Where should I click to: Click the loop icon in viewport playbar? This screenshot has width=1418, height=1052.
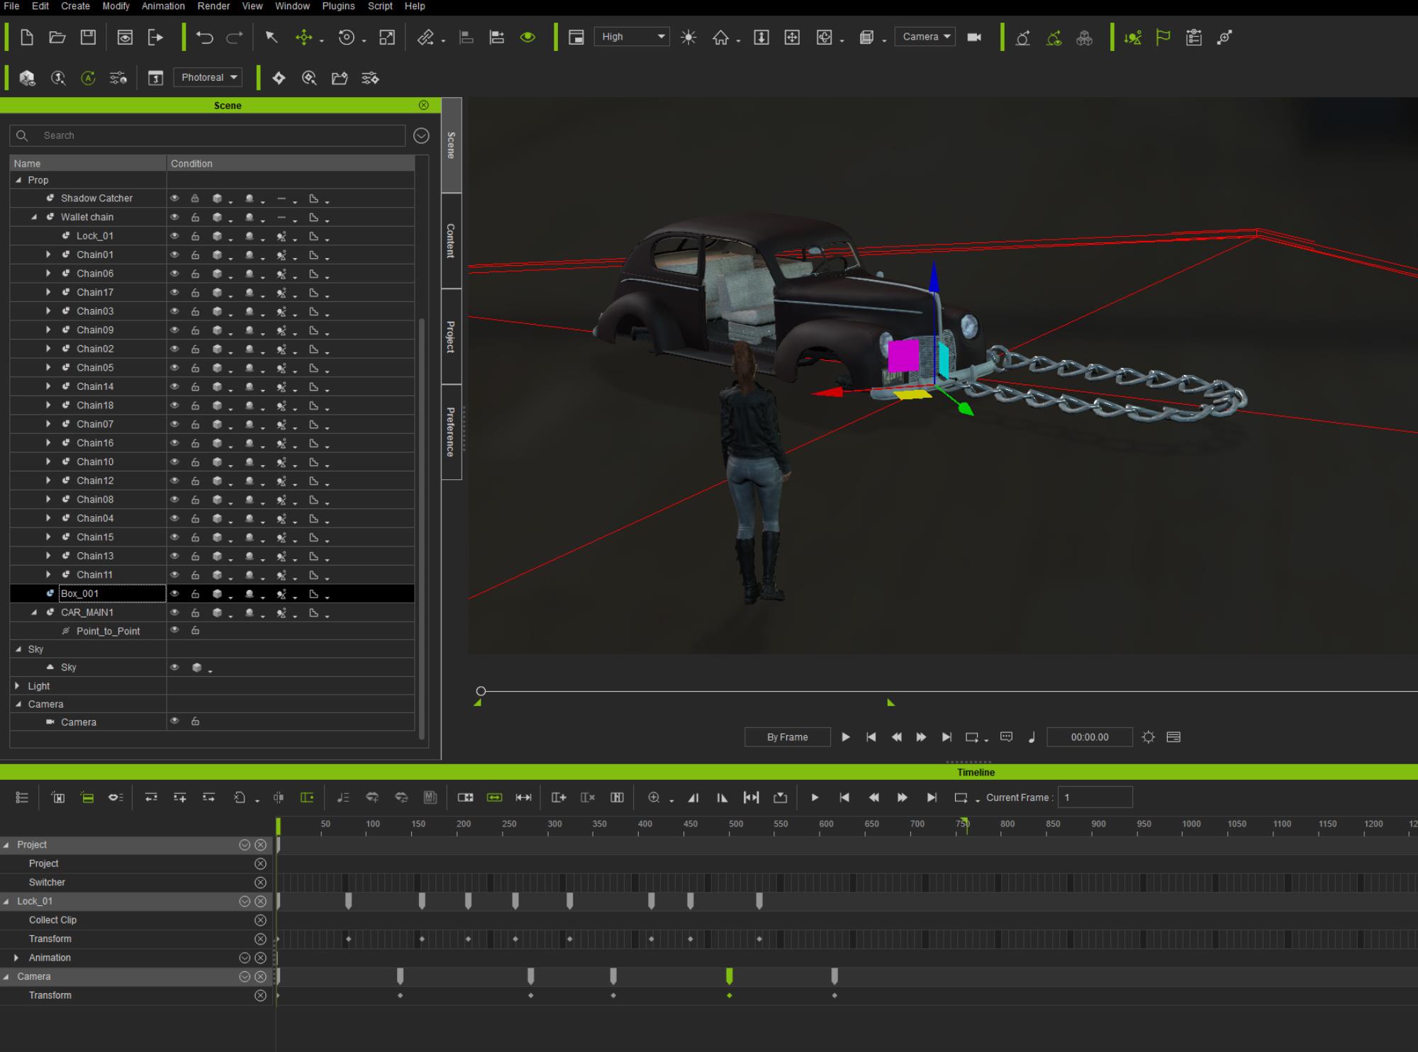(972, 737)
